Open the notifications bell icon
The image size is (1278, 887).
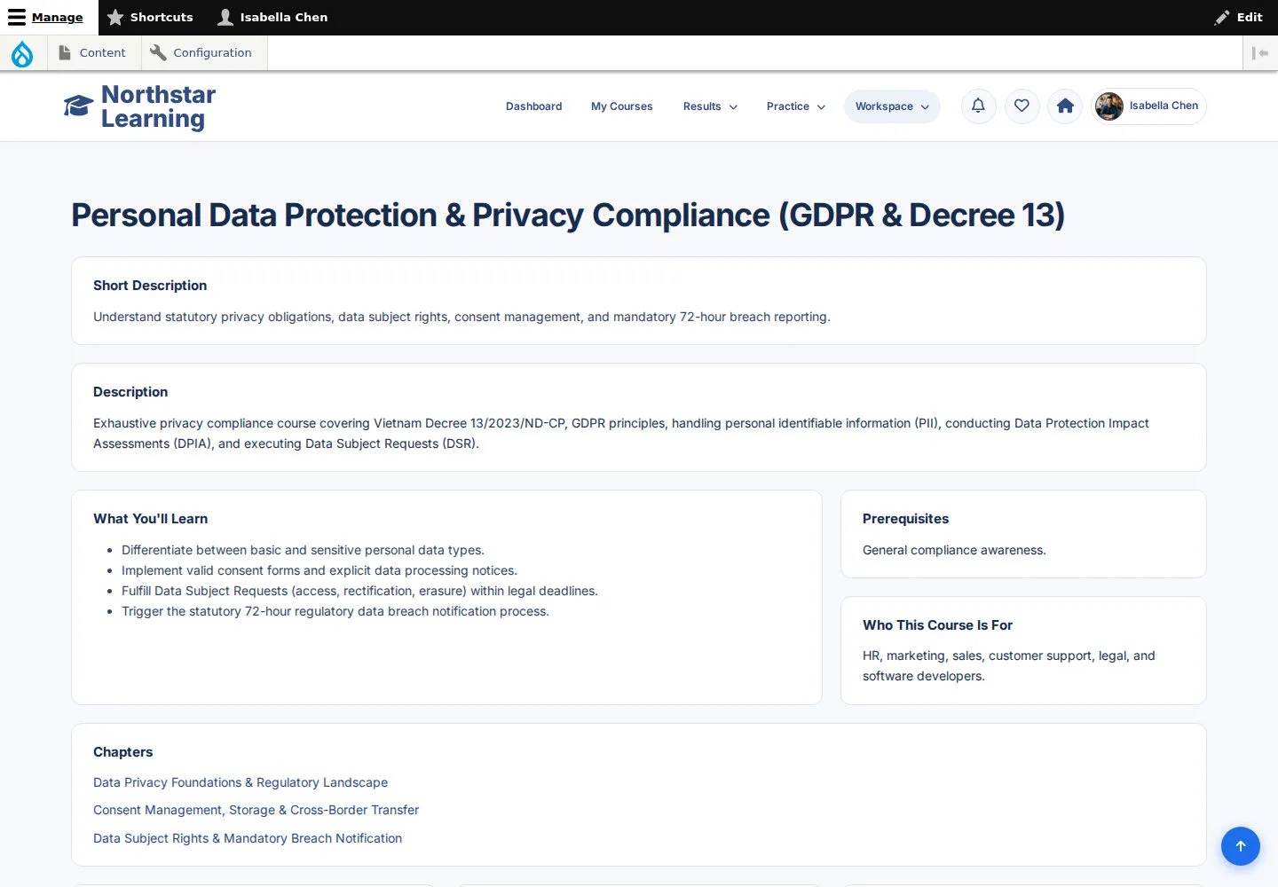pos(978,106)
